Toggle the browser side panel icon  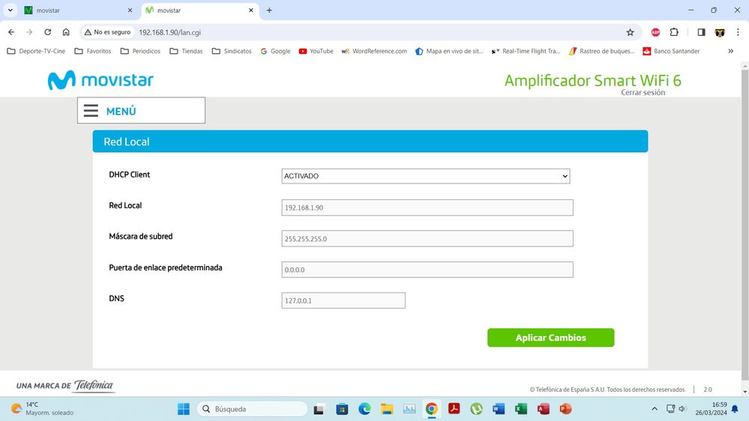(701, 32)
